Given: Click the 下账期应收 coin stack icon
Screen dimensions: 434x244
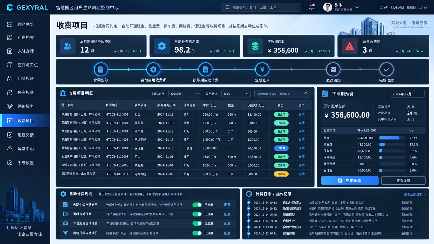Looking at the screenshot, I should pyautogui.click(x=255, y=46).
